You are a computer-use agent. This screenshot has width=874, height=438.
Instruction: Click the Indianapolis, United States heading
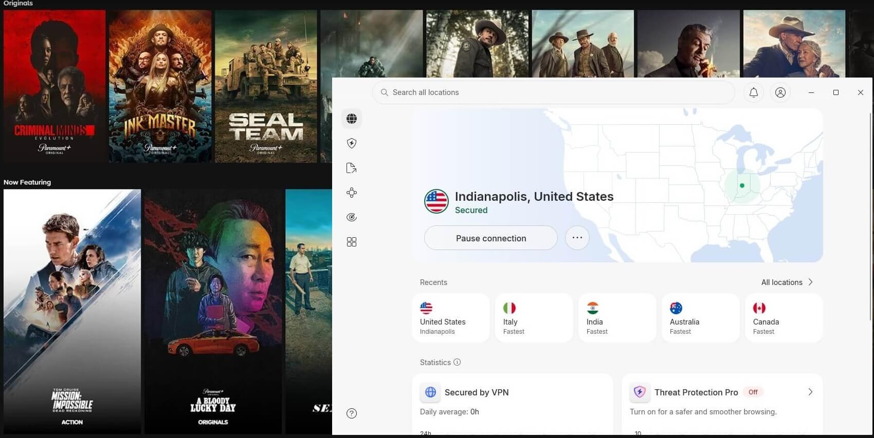(534, 196)
